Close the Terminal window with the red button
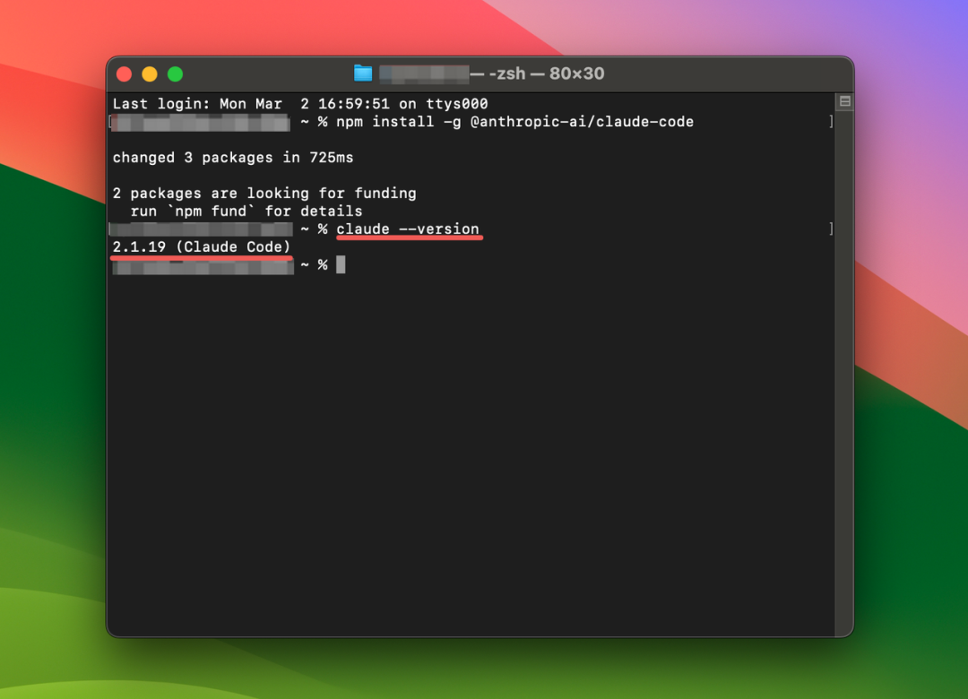Image resolution: width=968 pixels, height=699 pixels. tap(124, 74)
